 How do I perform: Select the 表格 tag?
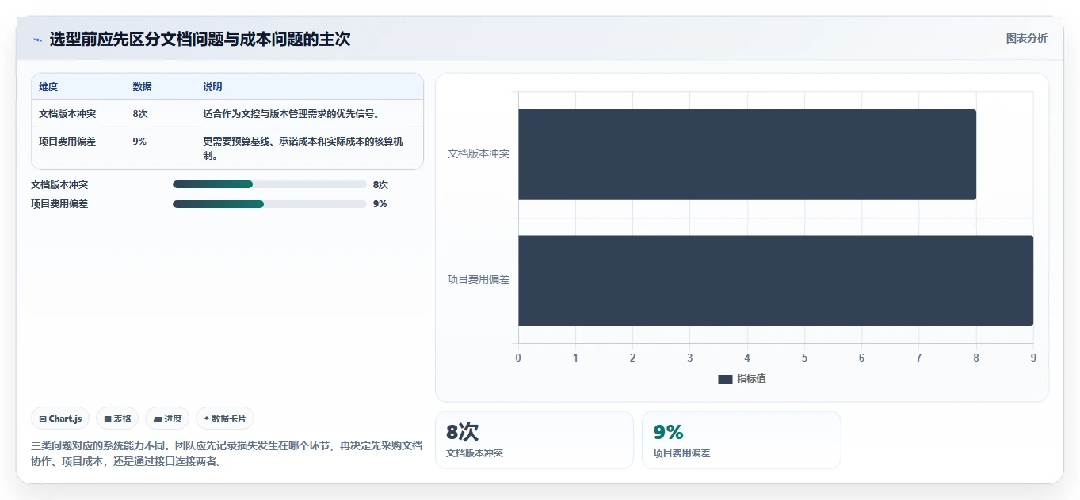(117, 419)
